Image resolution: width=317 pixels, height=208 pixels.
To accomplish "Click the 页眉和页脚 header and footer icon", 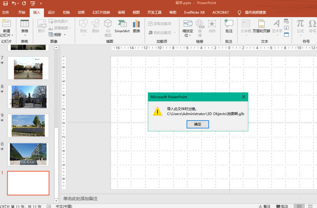I will pos(261,26).
